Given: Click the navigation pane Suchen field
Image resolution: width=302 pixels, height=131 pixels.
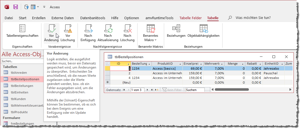Looking at the screenshot, I should click(22, 61).
